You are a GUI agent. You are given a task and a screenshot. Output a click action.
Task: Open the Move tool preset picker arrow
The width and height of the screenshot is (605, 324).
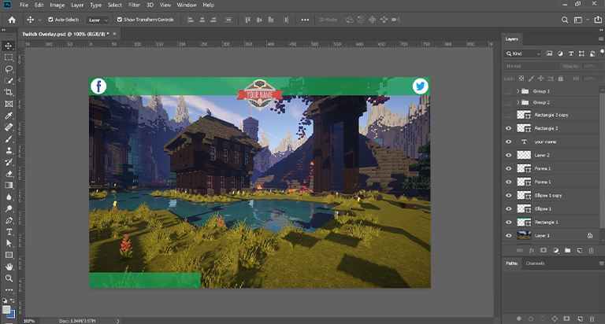pyautogui.click(x=39, y=20)
